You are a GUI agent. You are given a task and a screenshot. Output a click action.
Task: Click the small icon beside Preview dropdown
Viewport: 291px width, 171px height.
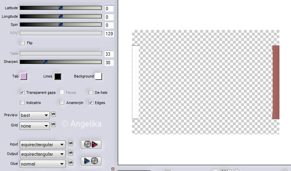53,114
